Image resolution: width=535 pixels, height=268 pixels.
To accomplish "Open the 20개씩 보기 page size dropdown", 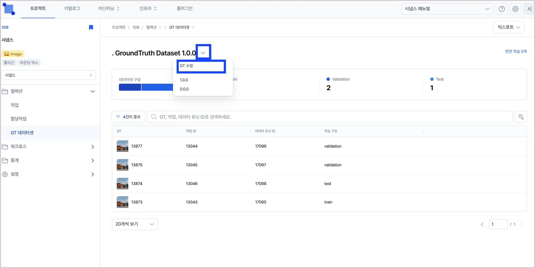I will point(135,224).
